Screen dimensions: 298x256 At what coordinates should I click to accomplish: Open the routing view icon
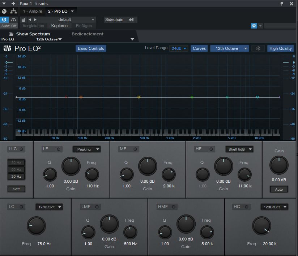point(13,12)
